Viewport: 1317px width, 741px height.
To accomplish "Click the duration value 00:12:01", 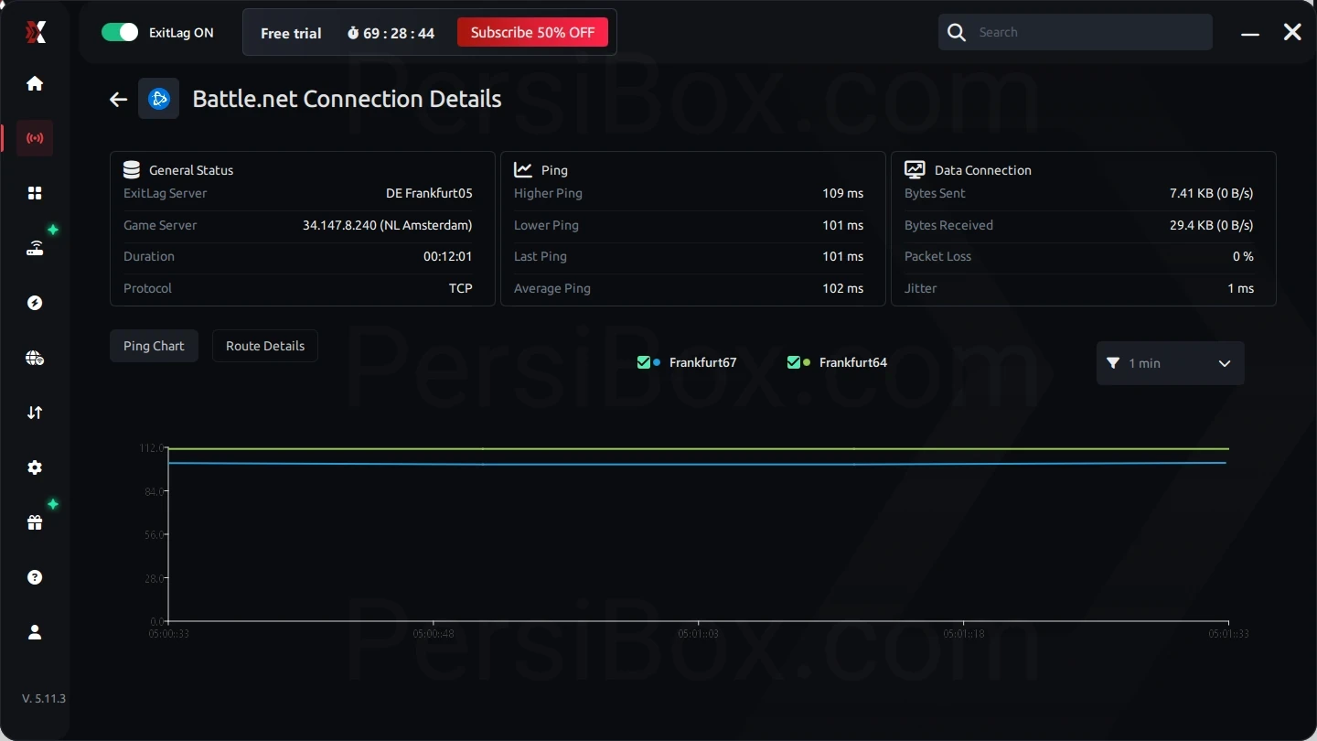I will [x=448, y=256].
